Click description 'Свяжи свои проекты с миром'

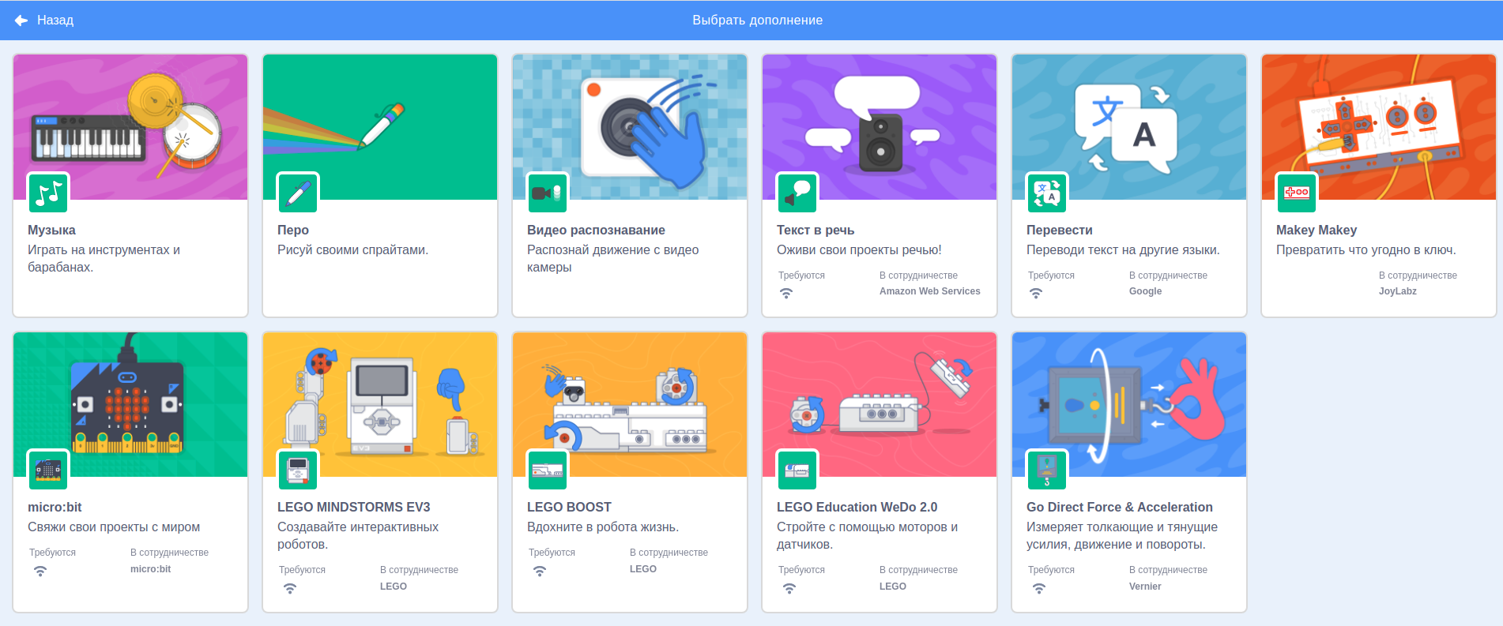114,527
